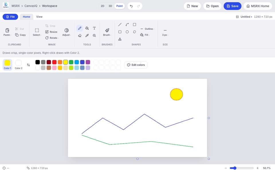Choose the Curve shape
The width and height of the screenshot is (275, 172).
(127, 25)
